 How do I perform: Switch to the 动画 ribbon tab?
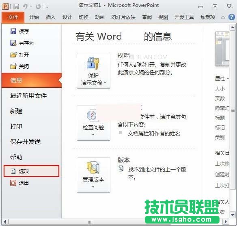[100, 17]
